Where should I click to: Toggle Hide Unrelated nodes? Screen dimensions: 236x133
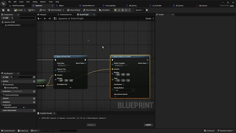coord(54,10)
